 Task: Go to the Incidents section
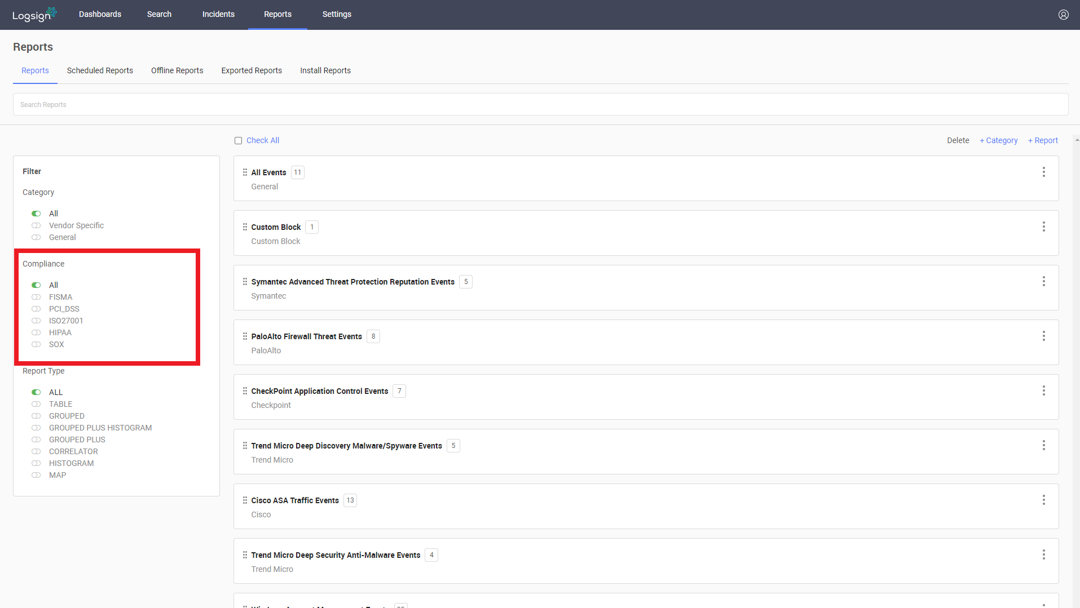[x=218, y=14]
